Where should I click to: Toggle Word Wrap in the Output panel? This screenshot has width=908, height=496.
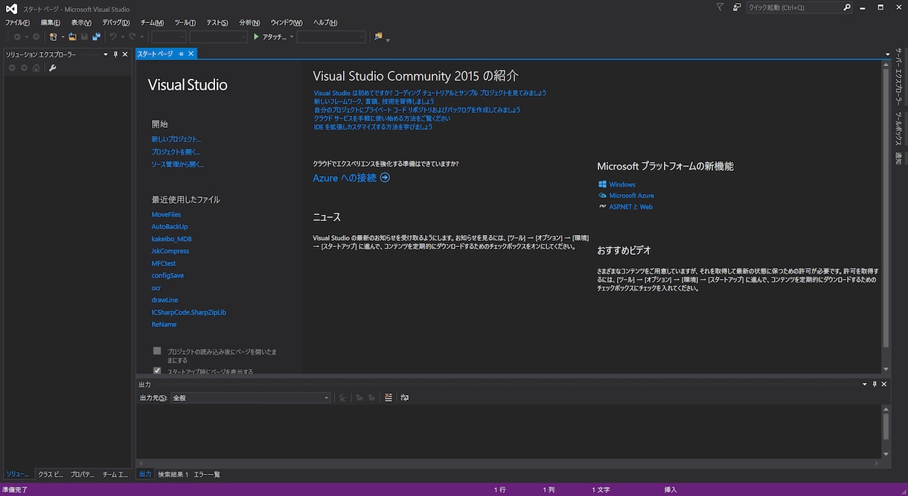[x=404, y=398]
